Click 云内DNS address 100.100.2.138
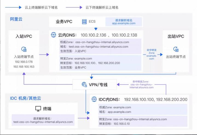The height and width of the screenshot is (135, 197). (x=124, y=35)
